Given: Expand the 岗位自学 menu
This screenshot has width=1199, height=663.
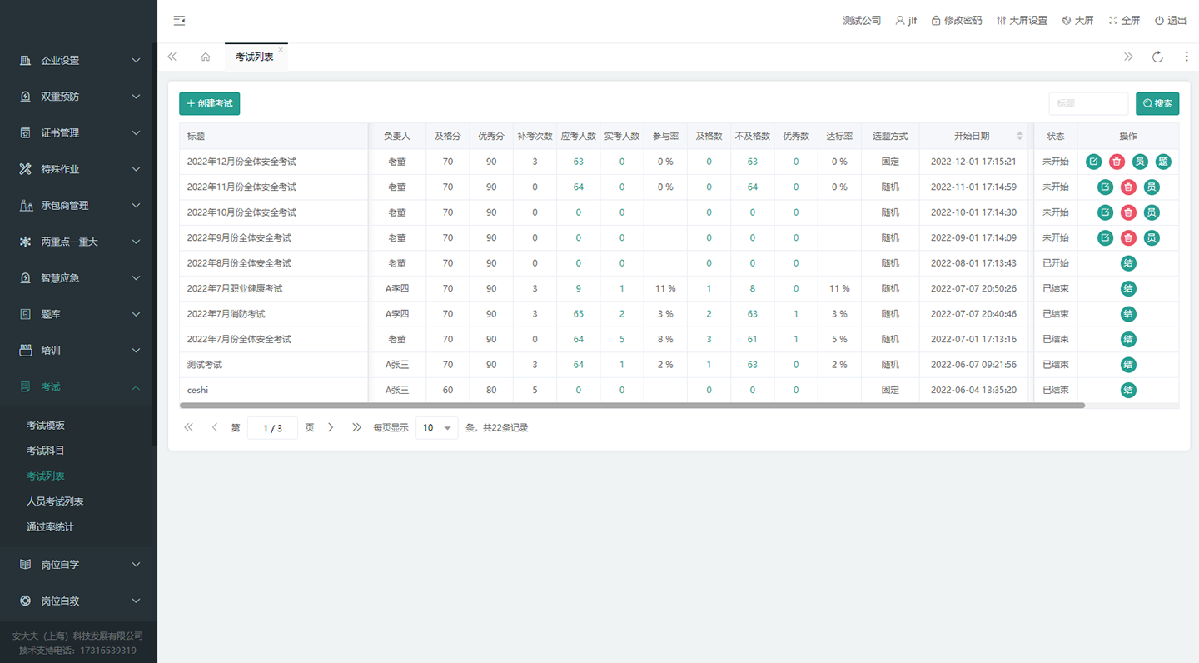Looking at the screenshot, I should 78,564.
